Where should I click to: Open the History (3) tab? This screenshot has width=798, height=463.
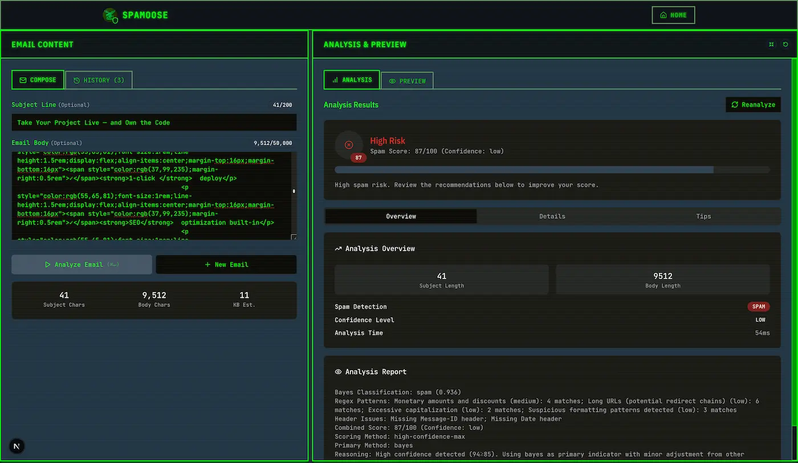point(99,80)
